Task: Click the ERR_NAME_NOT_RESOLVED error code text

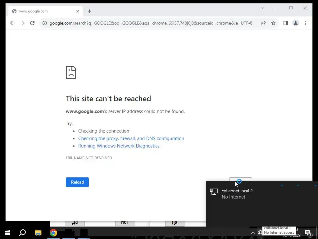Action: click(x=89, y=158)
